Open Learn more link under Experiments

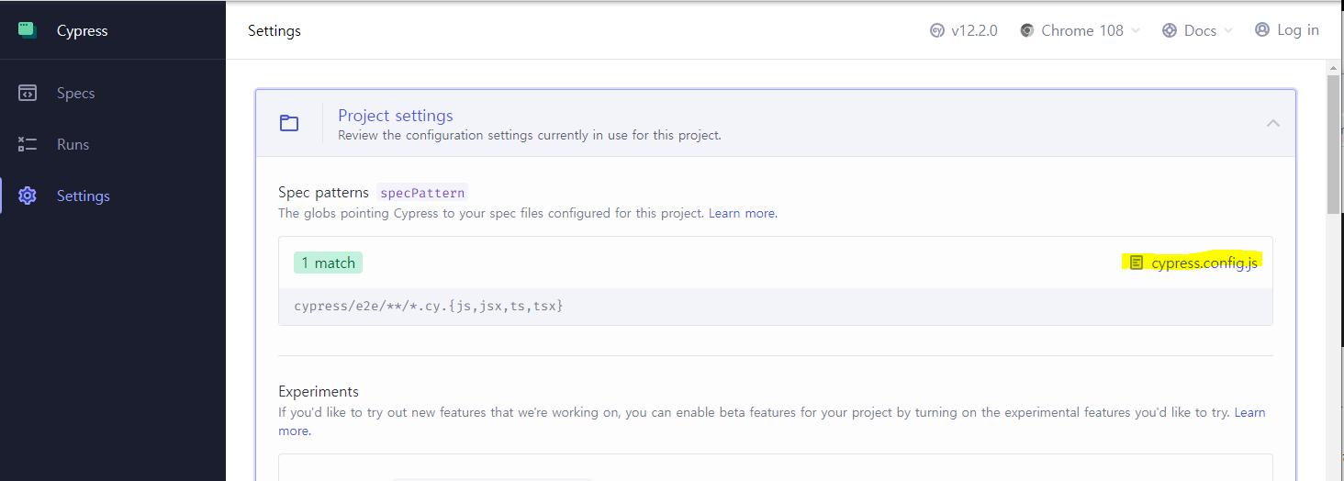coord(1249,413)
